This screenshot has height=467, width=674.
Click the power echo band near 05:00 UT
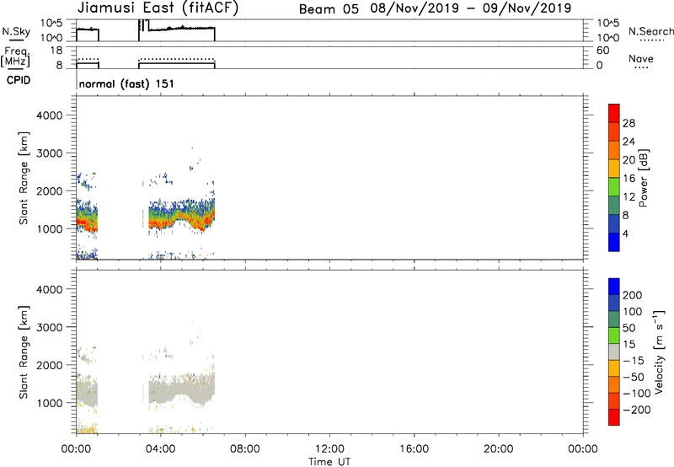pos(181,216)
